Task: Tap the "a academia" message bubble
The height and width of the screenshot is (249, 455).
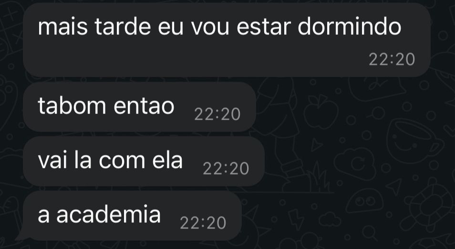Action: point(132,216)
